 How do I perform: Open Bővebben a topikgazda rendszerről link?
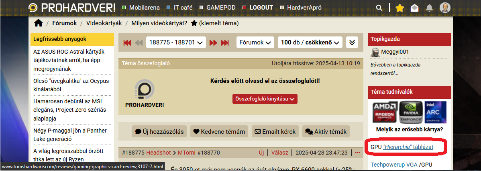(396, 69)
